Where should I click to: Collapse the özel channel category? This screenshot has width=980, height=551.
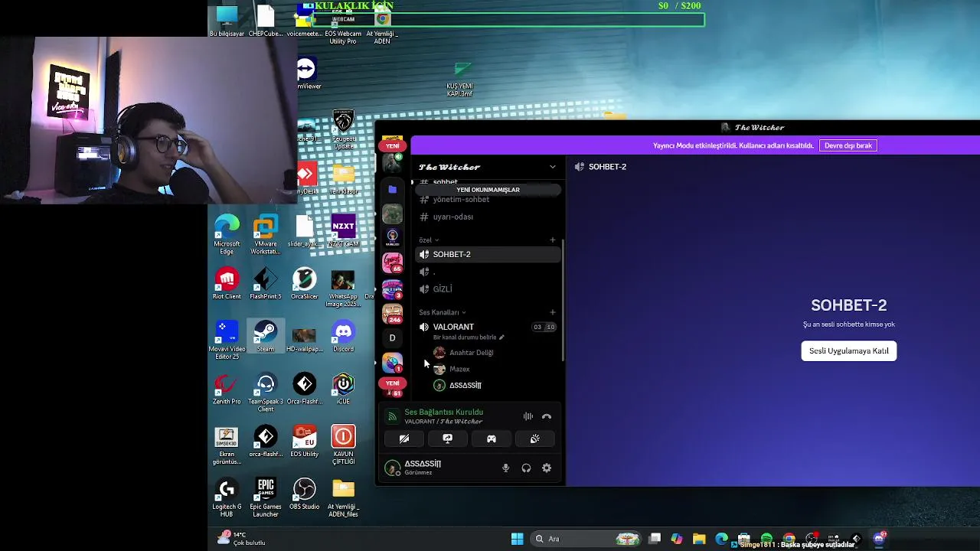429,240
